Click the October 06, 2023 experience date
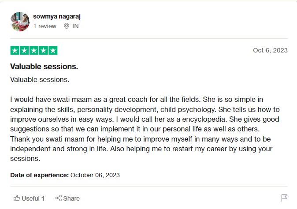 [x=95, y=175]
